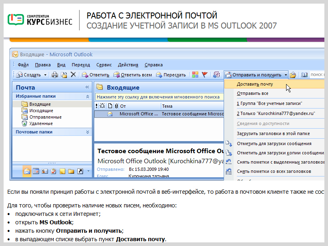Click the Отправить и получить button

pos(253,75)
